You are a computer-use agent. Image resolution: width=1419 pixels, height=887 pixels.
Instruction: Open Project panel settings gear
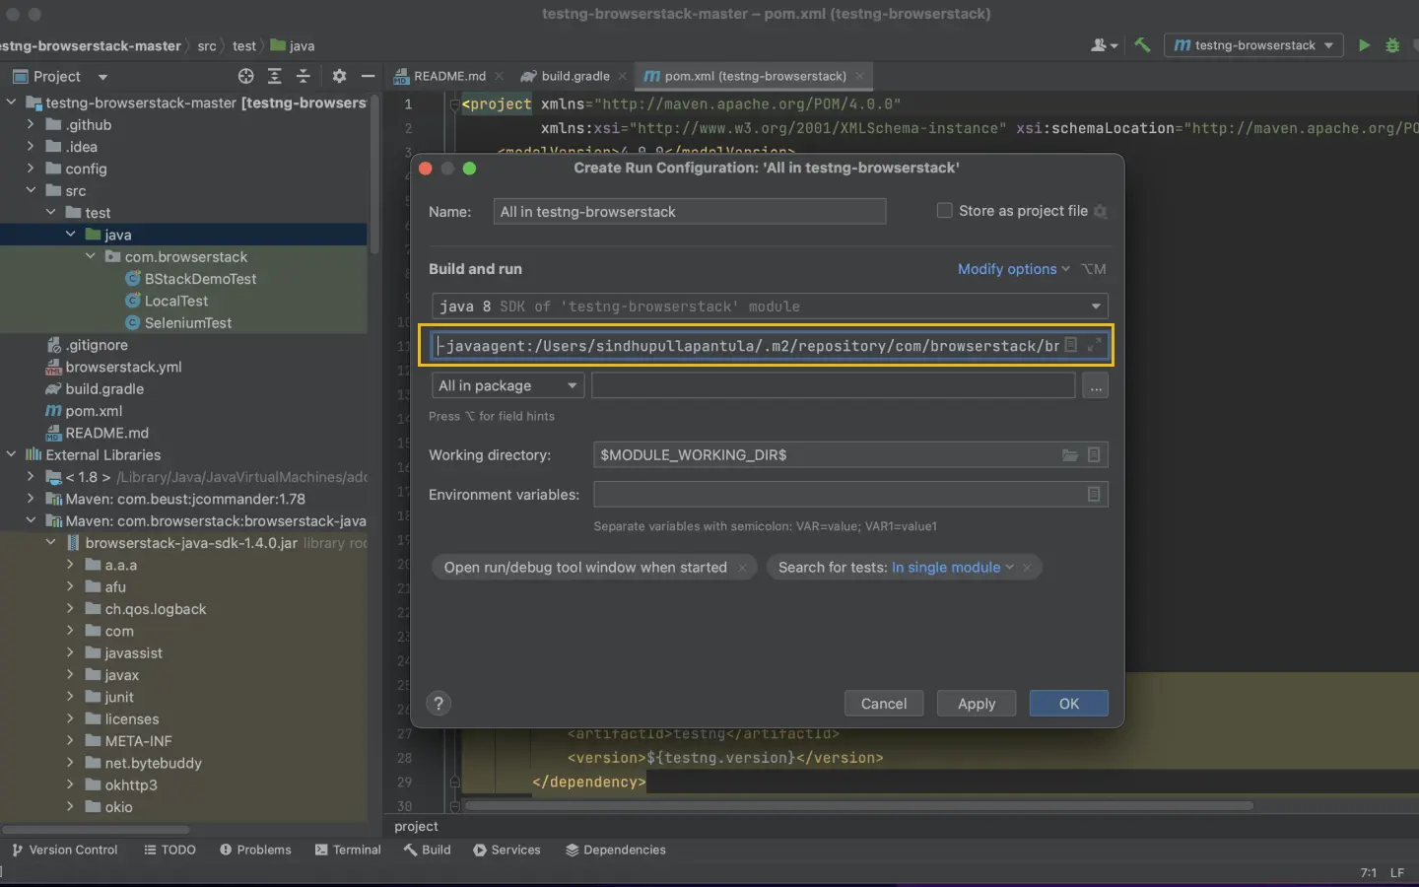pyautogui.click(x=339, y=76)
